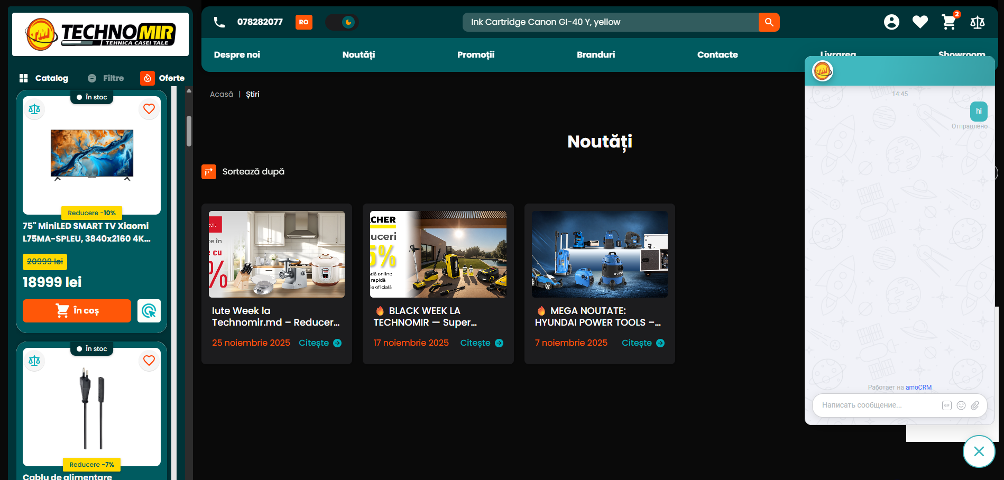Open quick view for the Xiaomi MiniLED TV
The image size is (1004, 480).
pos(149,311)
